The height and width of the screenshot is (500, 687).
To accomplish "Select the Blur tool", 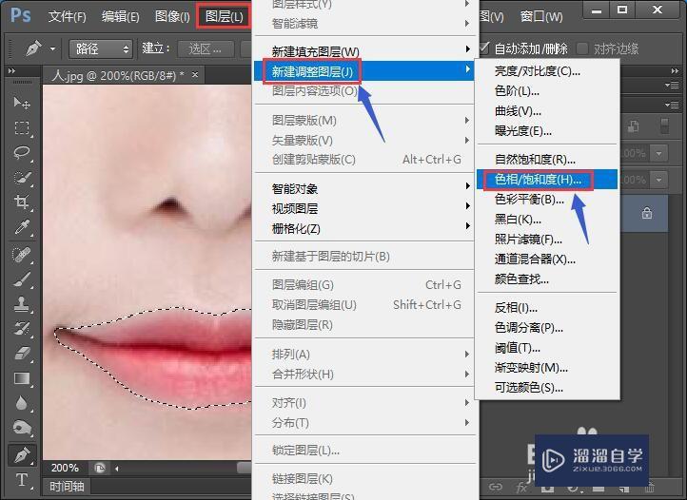I will click(22, 403).
